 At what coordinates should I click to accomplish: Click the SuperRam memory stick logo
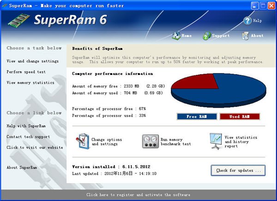19,20
